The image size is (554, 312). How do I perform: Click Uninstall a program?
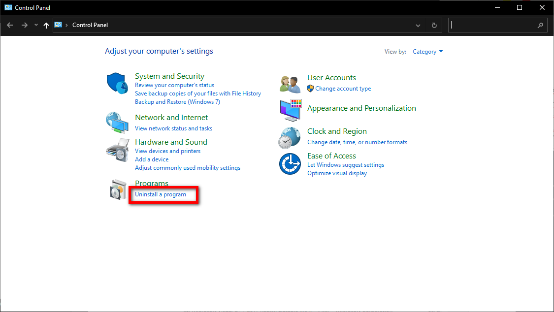pos(161,194)
